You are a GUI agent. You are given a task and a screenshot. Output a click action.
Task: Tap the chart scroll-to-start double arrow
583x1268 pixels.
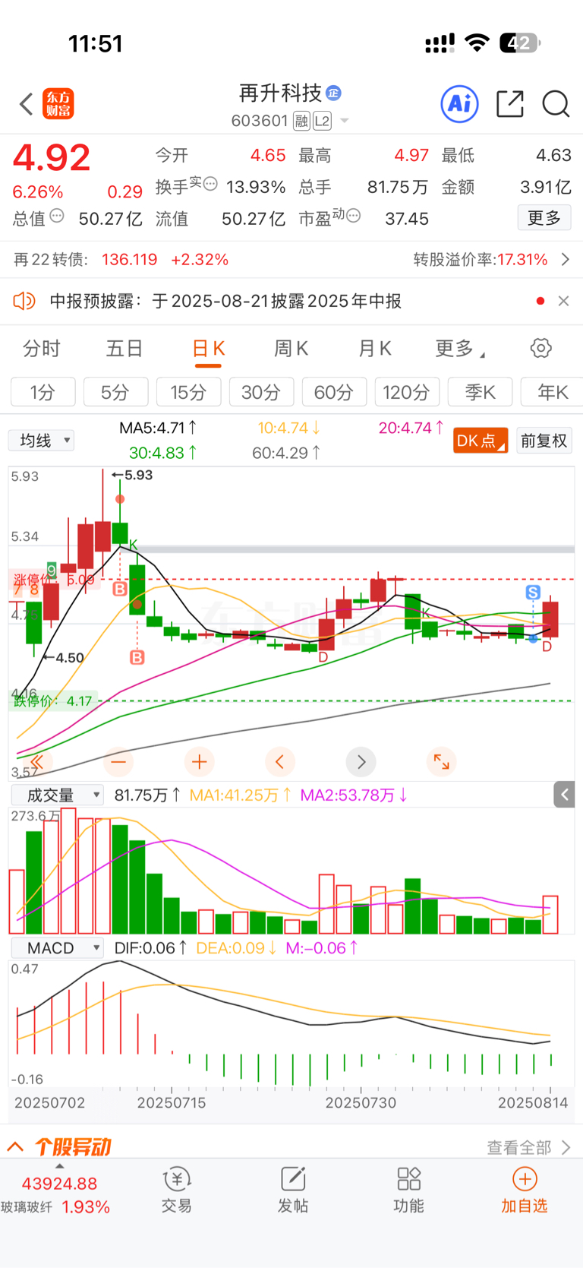click(x=36, y=761)
